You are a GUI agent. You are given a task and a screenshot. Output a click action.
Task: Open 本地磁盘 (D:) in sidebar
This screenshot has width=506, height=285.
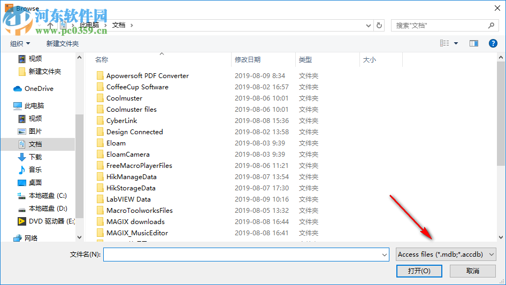point(48,209)
